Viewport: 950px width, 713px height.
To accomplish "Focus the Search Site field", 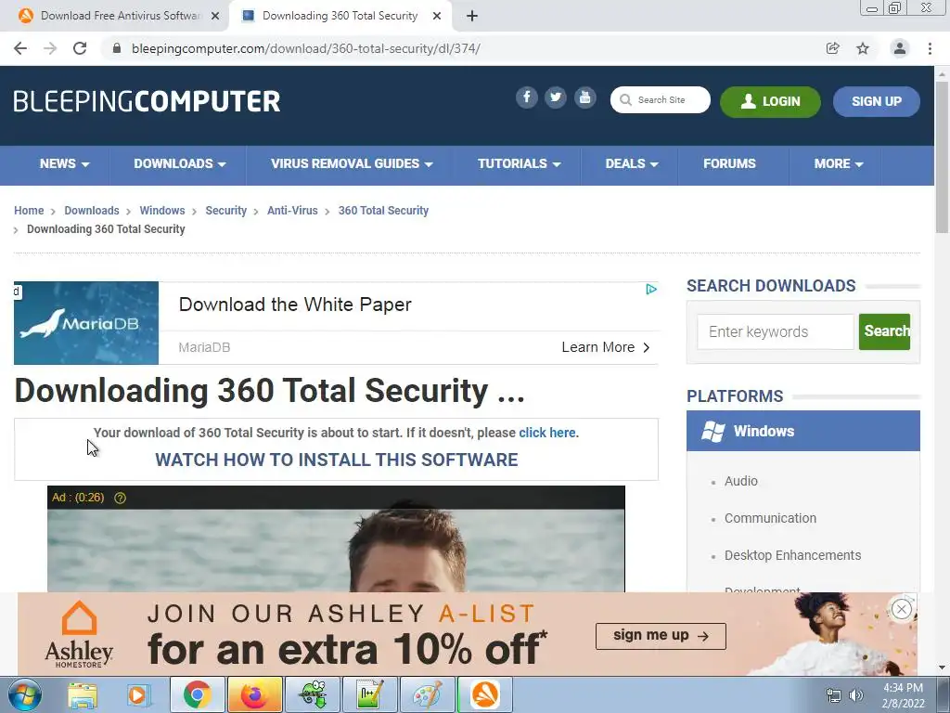I will [661, 100].
